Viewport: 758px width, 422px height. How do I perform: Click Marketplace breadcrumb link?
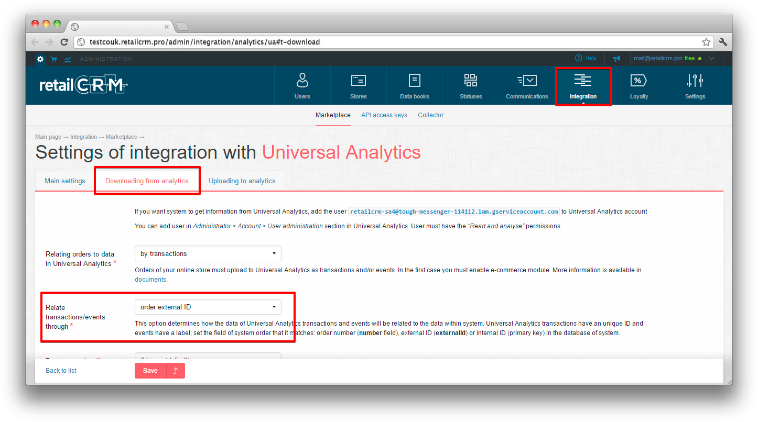(x=122, y=137)
